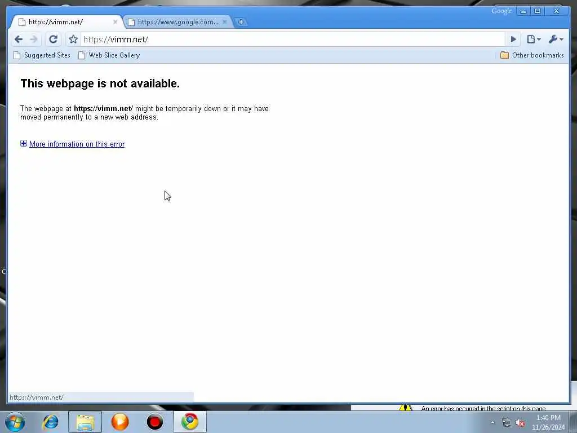Select the Chrome taskbar icon
Image resolution: width=577 pixels, height=433 pixels.
pos(190,422)
